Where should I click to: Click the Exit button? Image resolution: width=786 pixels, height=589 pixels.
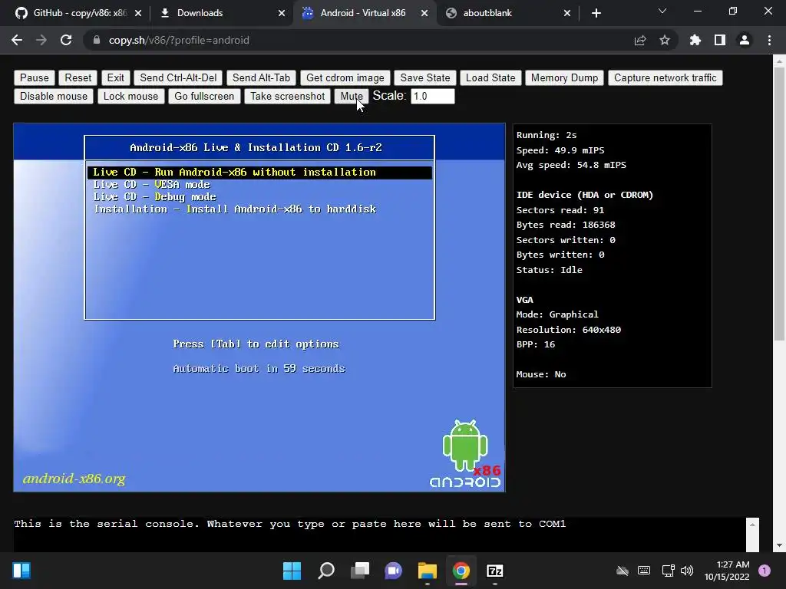[116, 77]
